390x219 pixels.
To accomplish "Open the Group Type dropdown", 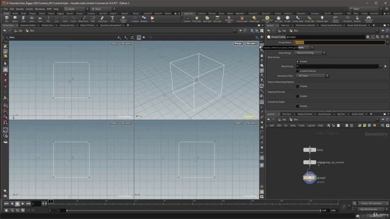I will pos(303,47).
